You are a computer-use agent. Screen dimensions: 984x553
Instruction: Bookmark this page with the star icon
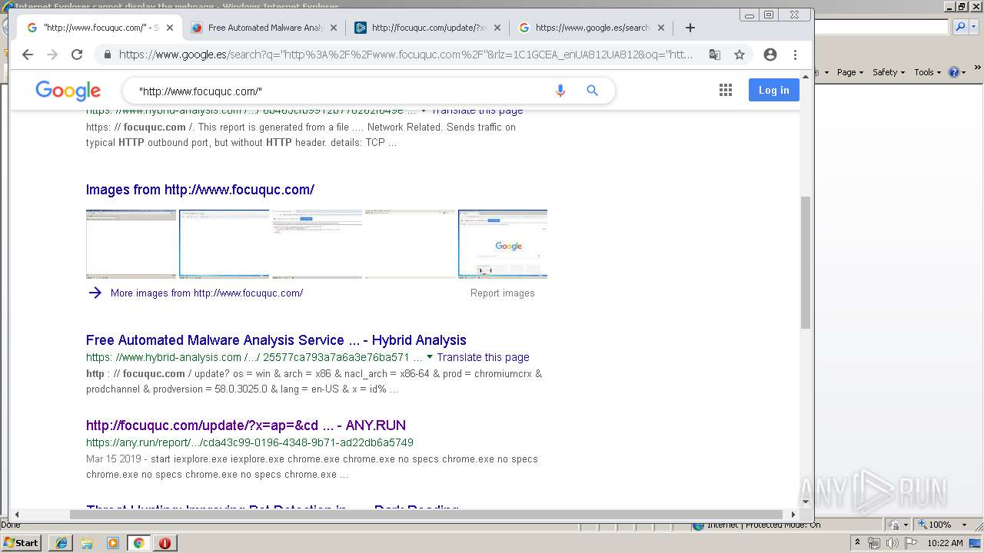[740, 55]
